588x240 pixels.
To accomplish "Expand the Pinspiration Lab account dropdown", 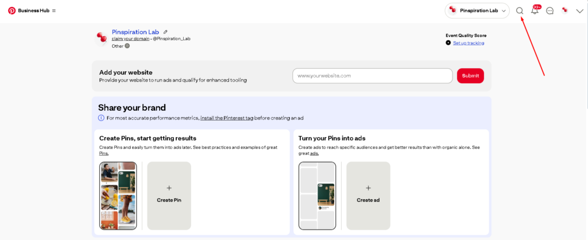I will (x=477, y=10).
